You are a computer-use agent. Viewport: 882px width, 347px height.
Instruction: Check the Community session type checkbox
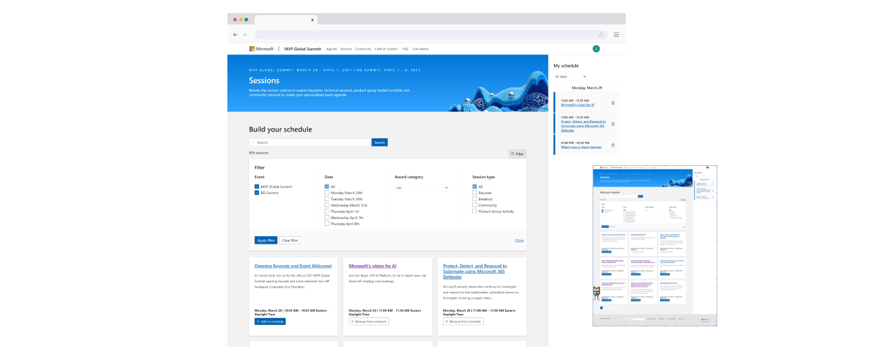[475, 205]
